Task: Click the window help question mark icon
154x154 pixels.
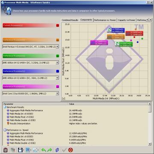Action: [148, 3]
